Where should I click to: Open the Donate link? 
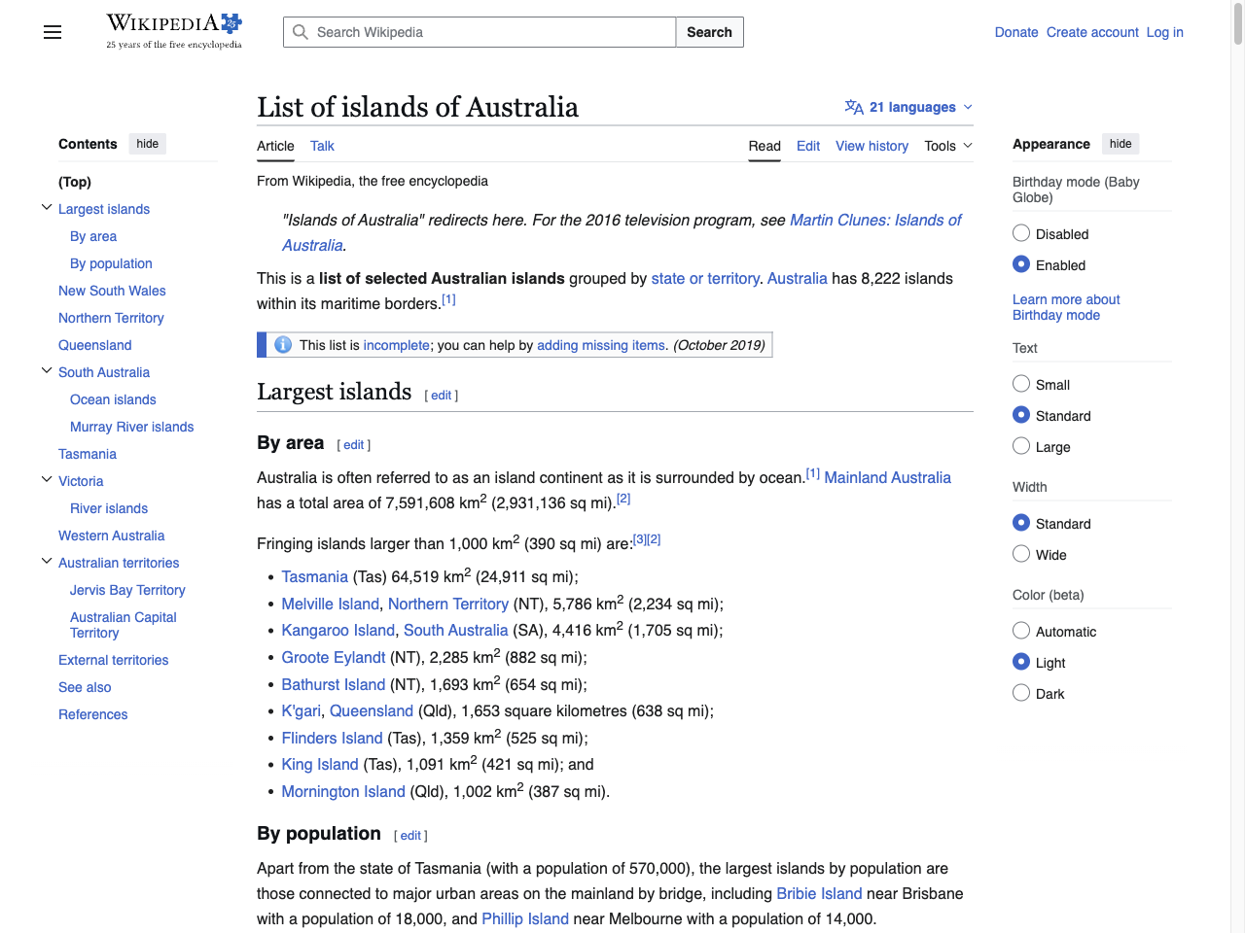click(1016, 32)
